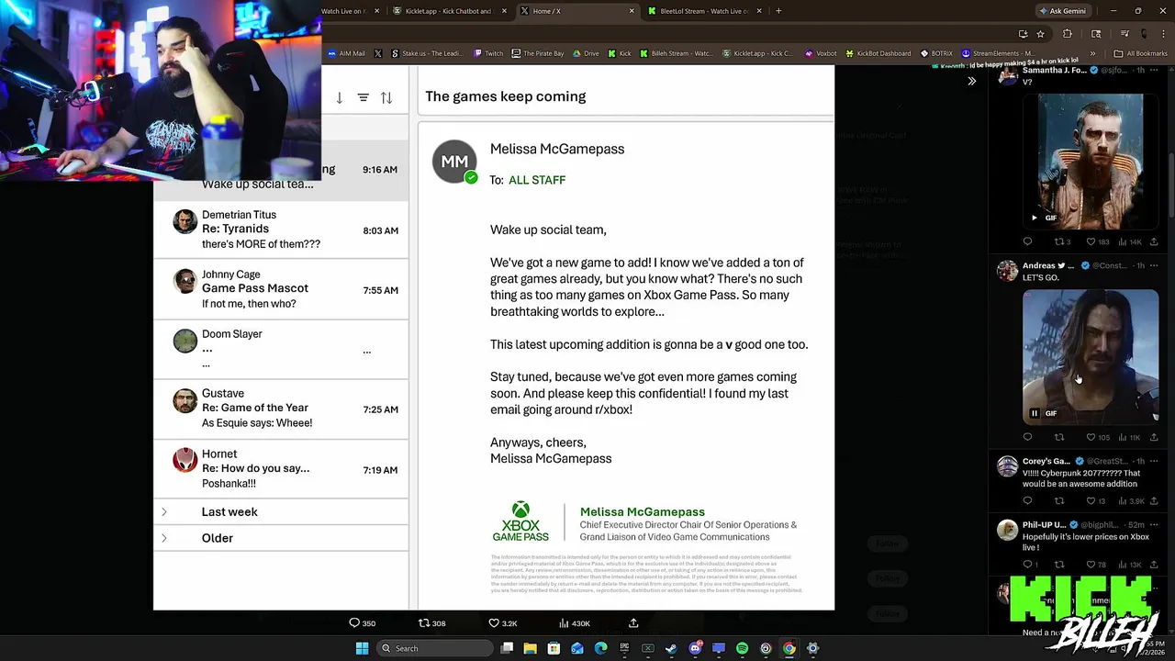Open Johnny Cage Game Pass Mascot email
This screenshot has height=661, width=1175.
[x=281, y=289]
